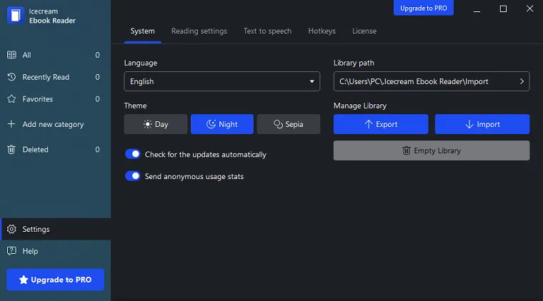Open the Deleted books category
The width and height of the screenshot is (543, 301).
(x=56, y=150)
